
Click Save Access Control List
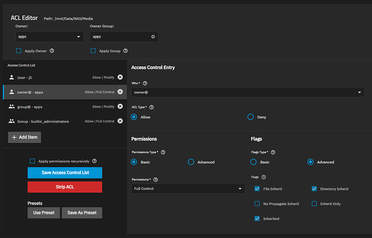pyautogui.click(x=65, y=173)
